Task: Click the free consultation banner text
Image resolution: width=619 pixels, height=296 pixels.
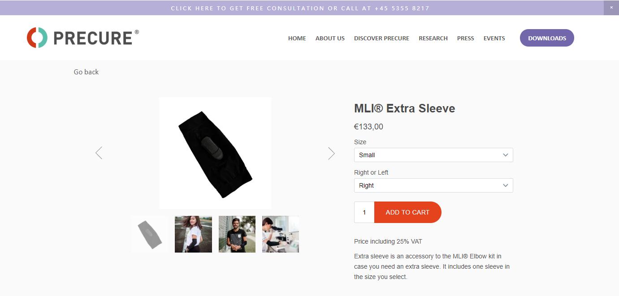Action: (x=300, y=8)
